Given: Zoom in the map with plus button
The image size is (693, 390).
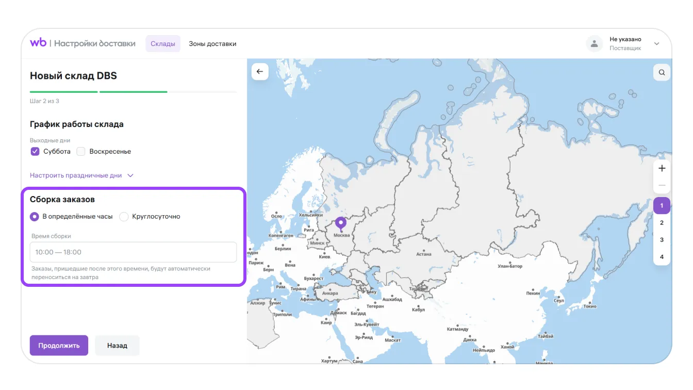Looking at the screenshot, I should pyautogui.click(x=662, y=168).
